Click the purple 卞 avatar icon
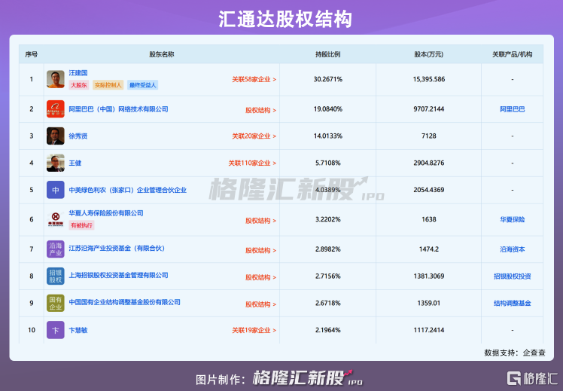Viewport: 563px width, 391px height. coord(55,330)
